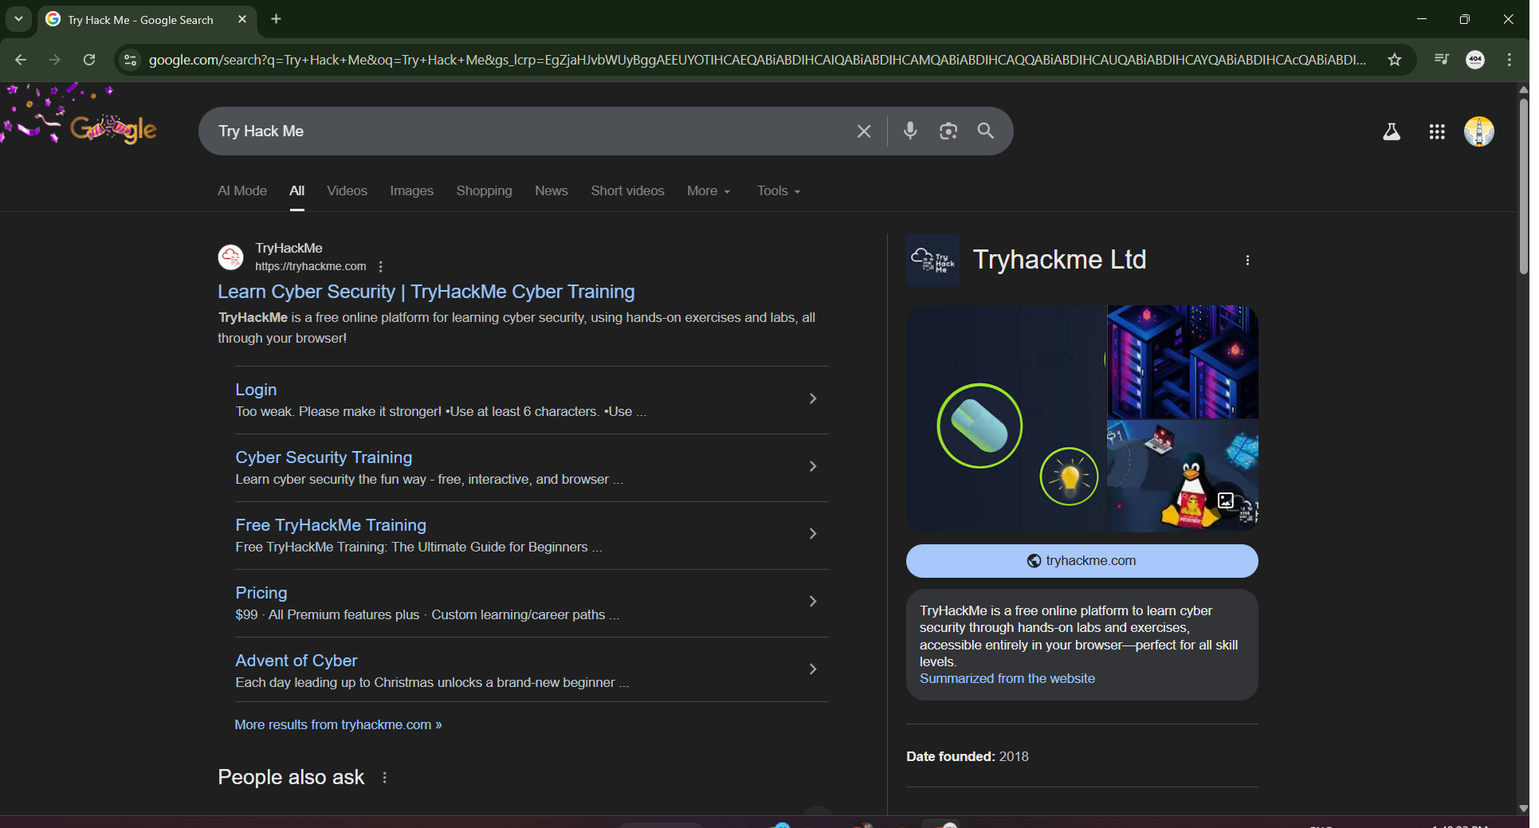Switch to AI Mode tab
This screenshot has height=828, width=1539.
[242, 191]
